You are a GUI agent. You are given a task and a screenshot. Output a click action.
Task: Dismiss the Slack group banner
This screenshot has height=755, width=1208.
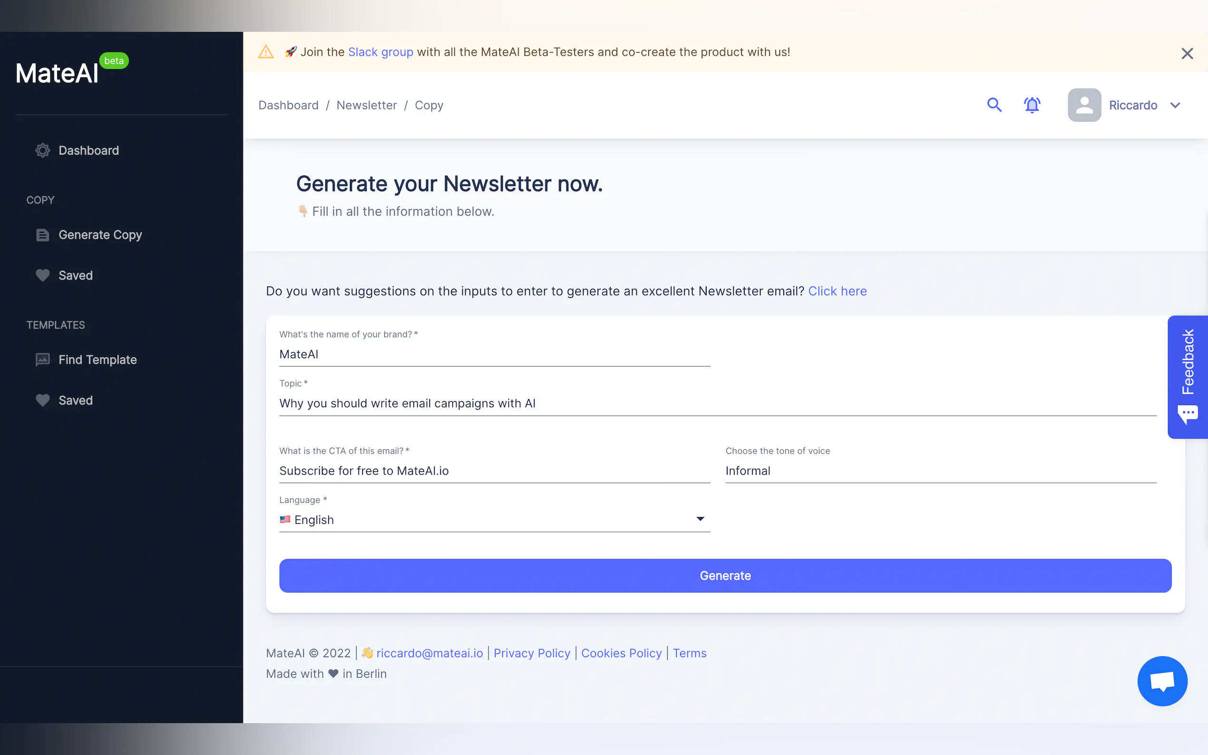click(x=1187, y=53)
